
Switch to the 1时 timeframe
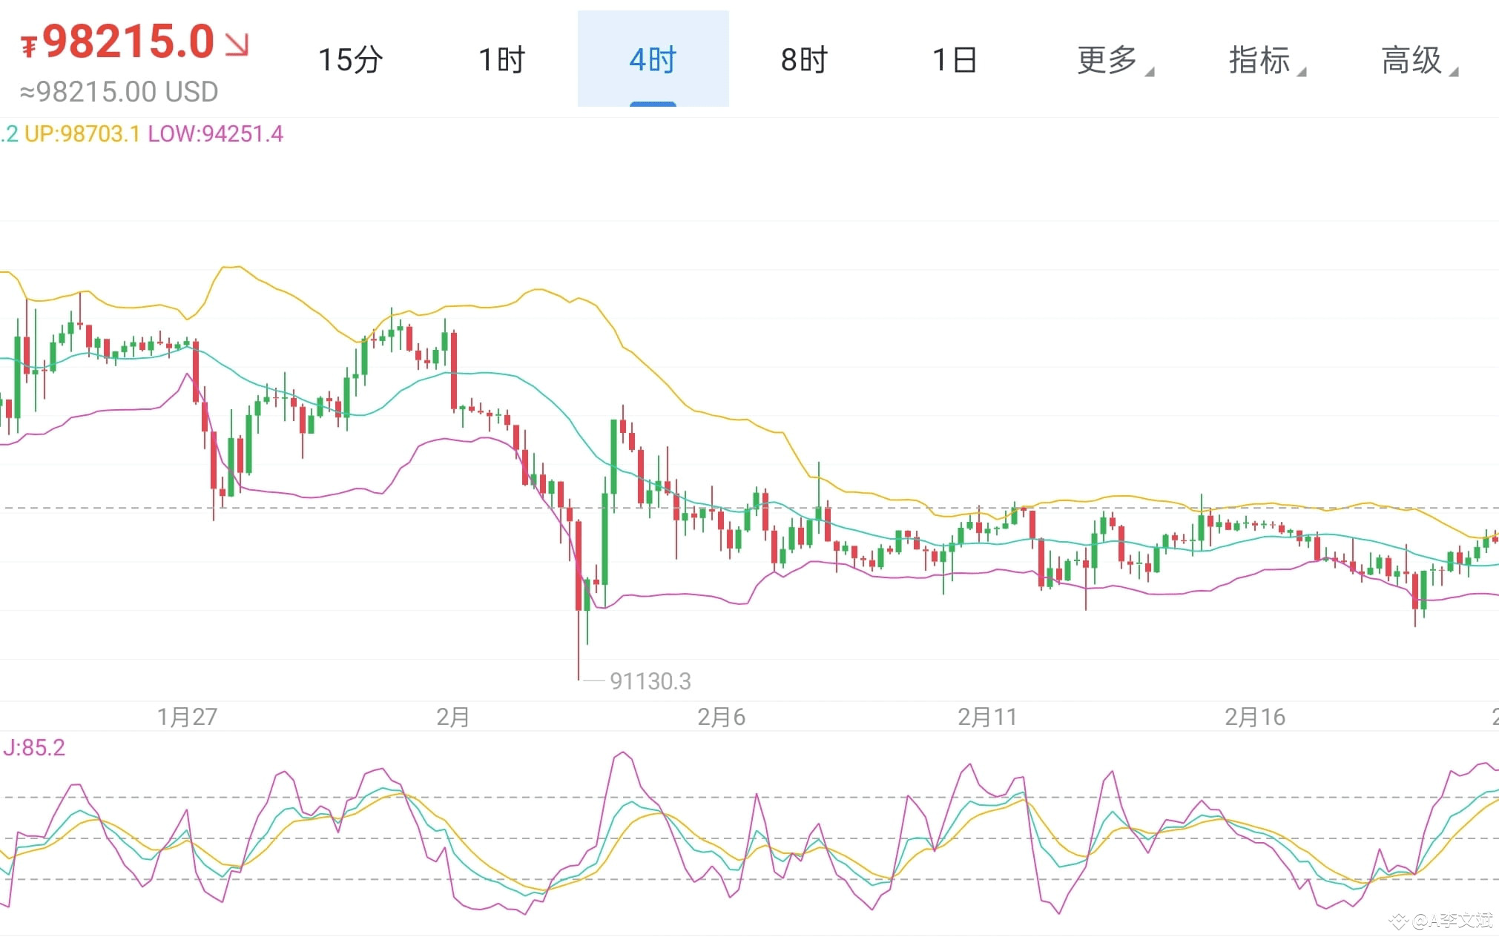pyautogui.click(x=501, y=59)
